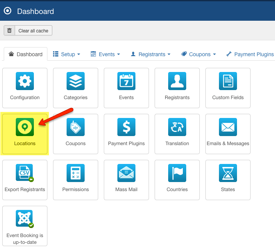Open the Translation icon tile
The width and height of the screenshot is (275, 248).
tap(177, 127)
